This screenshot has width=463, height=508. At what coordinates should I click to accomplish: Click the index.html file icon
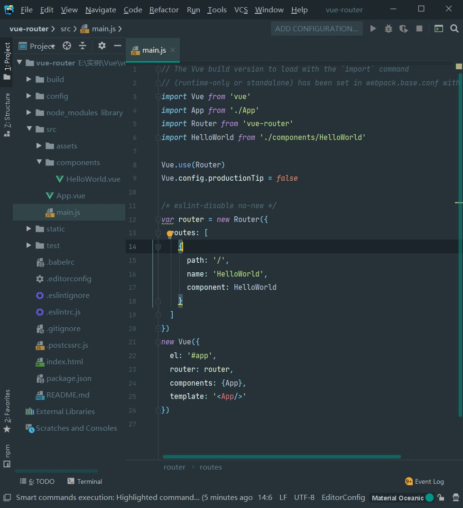tap(40, 362)
